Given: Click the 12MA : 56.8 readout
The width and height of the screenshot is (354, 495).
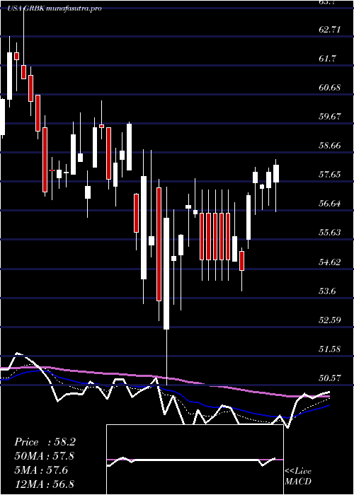Looking at the screenshot, I should [x=45, y=484].
